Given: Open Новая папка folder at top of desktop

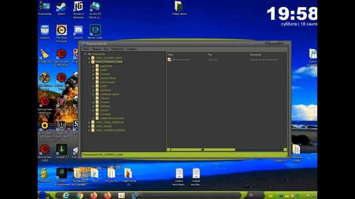Looking at the screenshot, I should 179,8.
